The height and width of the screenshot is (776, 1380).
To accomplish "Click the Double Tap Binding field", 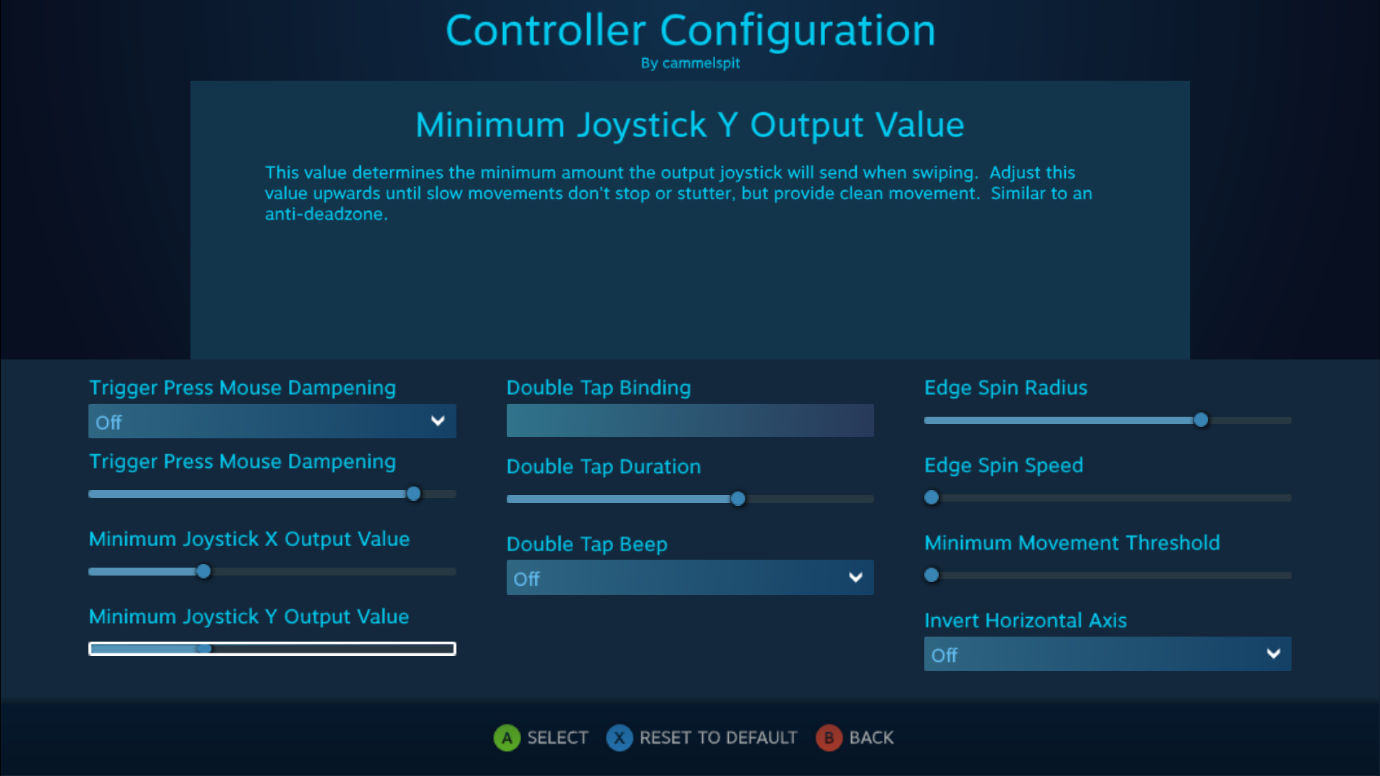I will point(689,420).
